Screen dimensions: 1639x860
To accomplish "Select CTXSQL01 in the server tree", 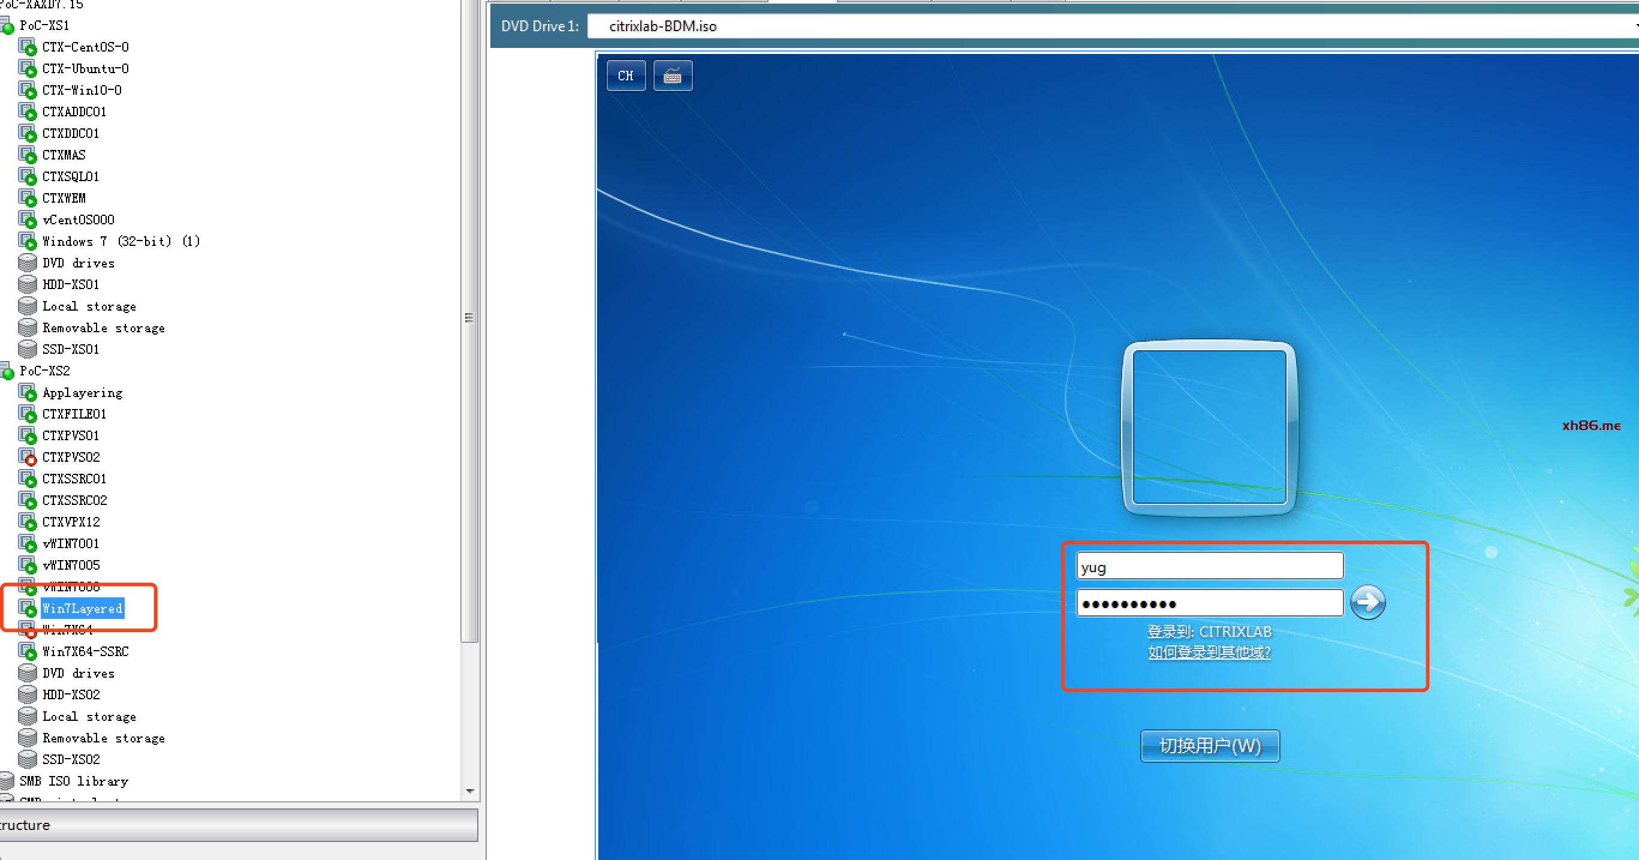I will point(71,176).
